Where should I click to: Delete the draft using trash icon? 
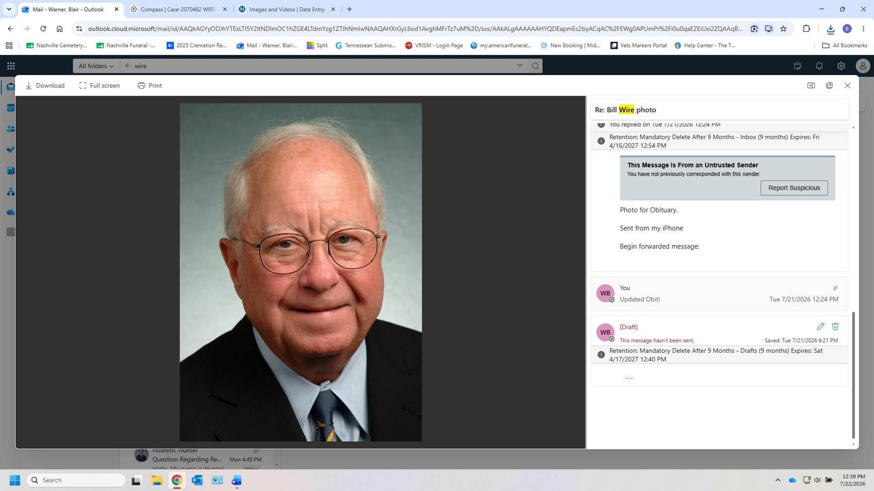coord(835,327)
